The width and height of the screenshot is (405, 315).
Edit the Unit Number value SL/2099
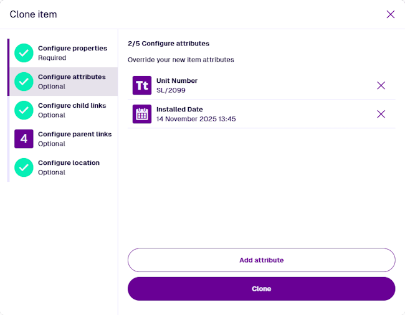[171, 90]
